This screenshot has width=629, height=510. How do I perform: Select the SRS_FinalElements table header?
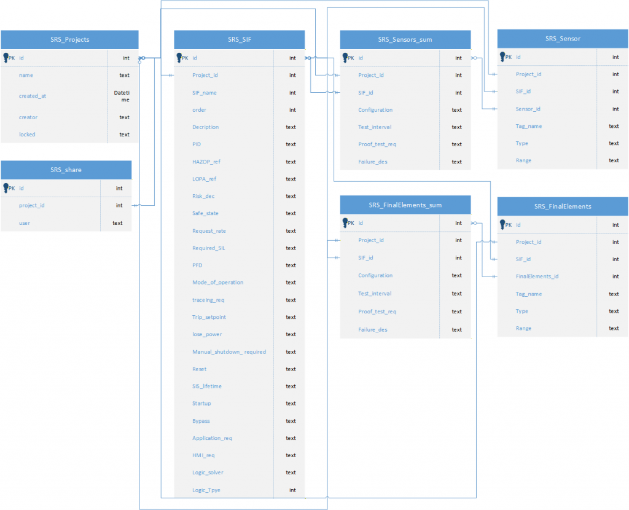tap(563, 206)
